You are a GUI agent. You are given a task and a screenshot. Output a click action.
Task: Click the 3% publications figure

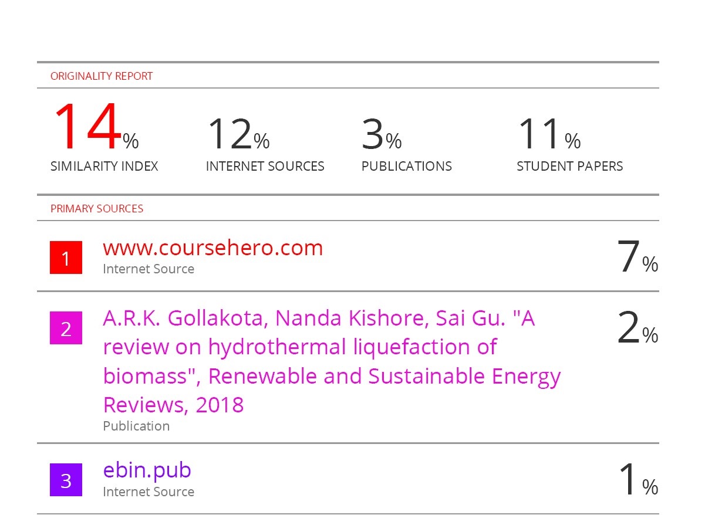click(x=381, y=134)
